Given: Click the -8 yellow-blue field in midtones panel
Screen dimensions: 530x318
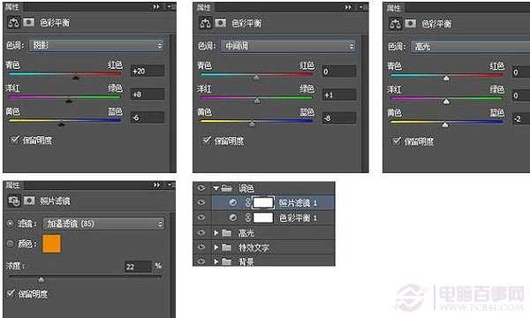Looking at the screenshot, I should point(339,118).
